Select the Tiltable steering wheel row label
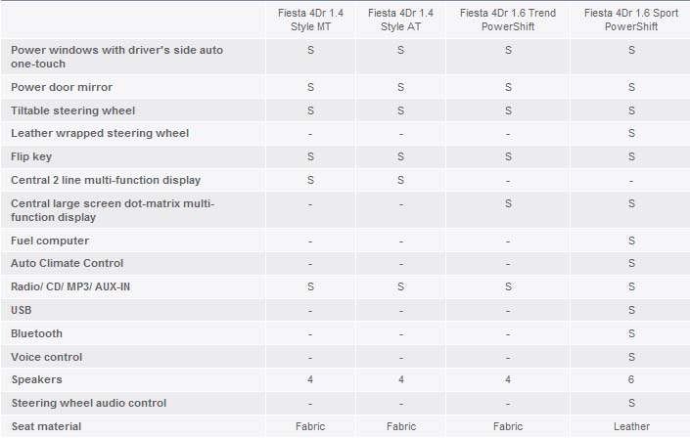This screenshot has width=690, height=438. click(72, 110)
